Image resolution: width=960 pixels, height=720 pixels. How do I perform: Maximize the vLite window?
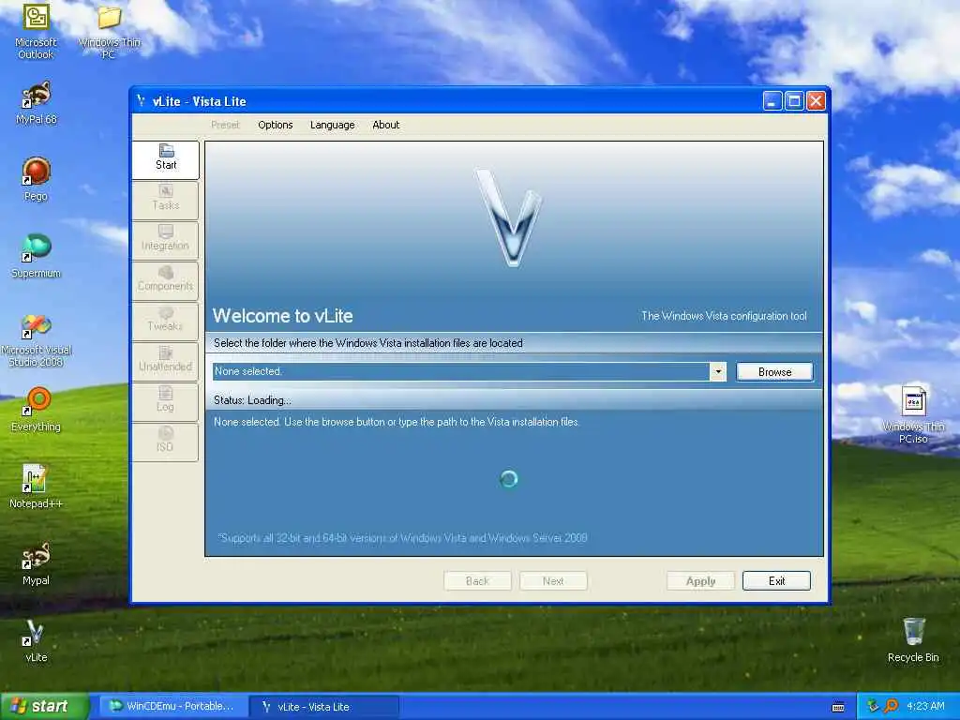(x=794, y=101)
